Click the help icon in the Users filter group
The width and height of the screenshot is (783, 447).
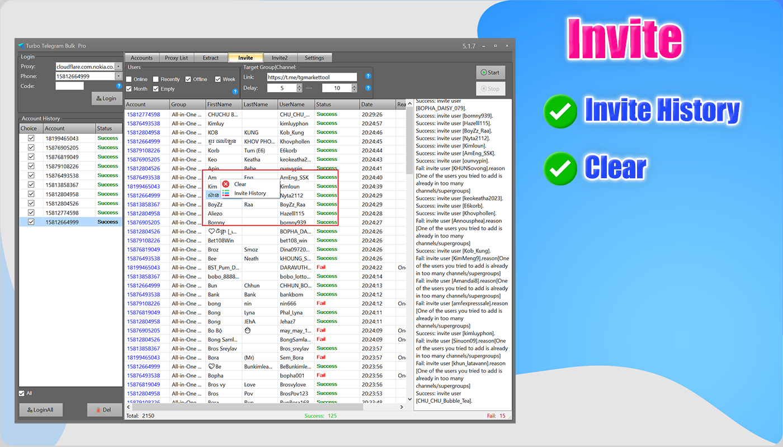pyautogui.click(x=235, y=91)
